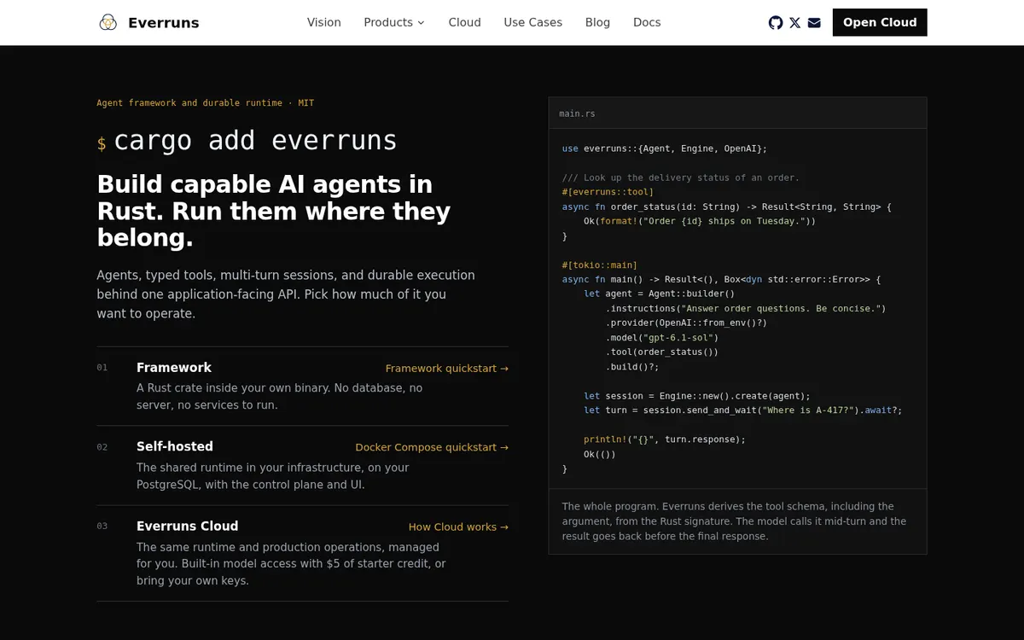Click the 'Agents, typed tools, multi-turn sessions' paragraph
The image size is (1024, 640).
tap(286, 294)
